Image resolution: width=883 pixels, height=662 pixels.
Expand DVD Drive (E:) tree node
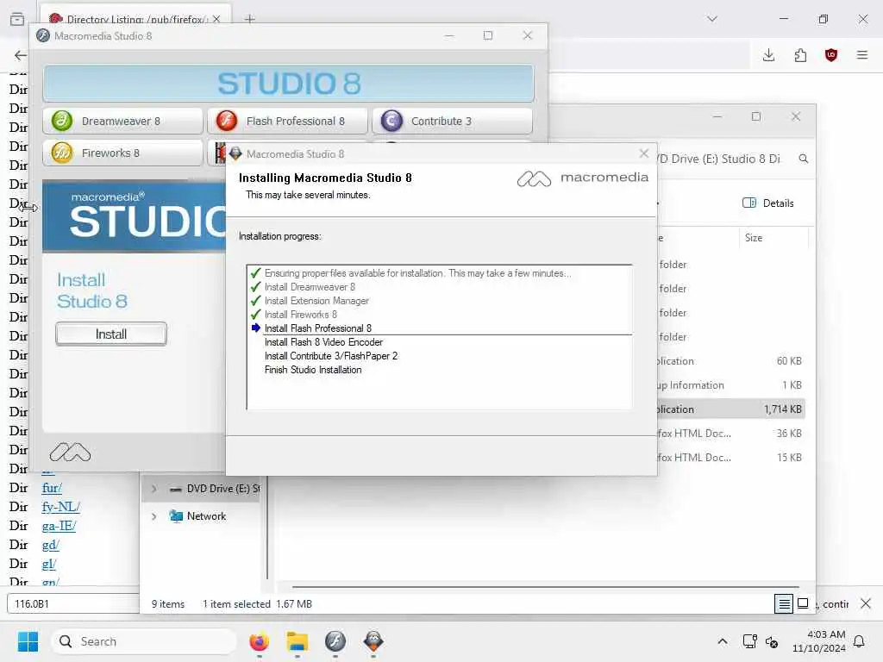(x=153, y=489)
